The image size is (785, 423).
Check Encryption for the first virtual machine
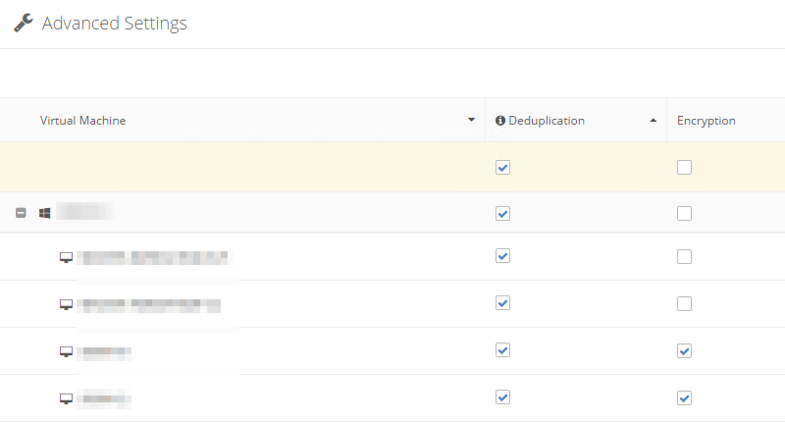[684, 256]
